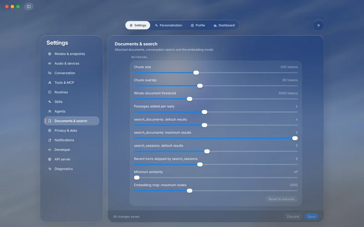Click the Settings tab gear icon
Screen dimensions: 364x227
(131, 25)
